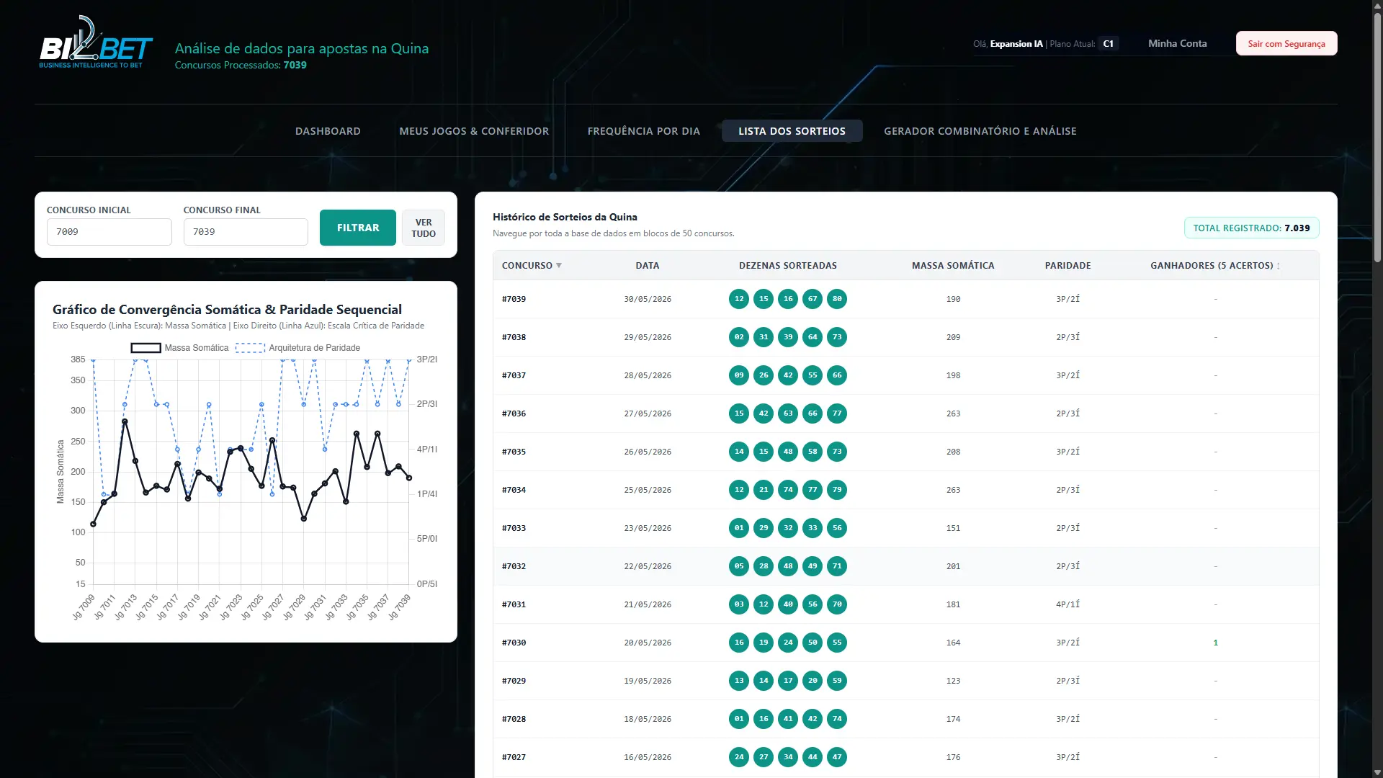
Task: Click ball 31 in concurso #7038
Action: (x=764, y=337)
